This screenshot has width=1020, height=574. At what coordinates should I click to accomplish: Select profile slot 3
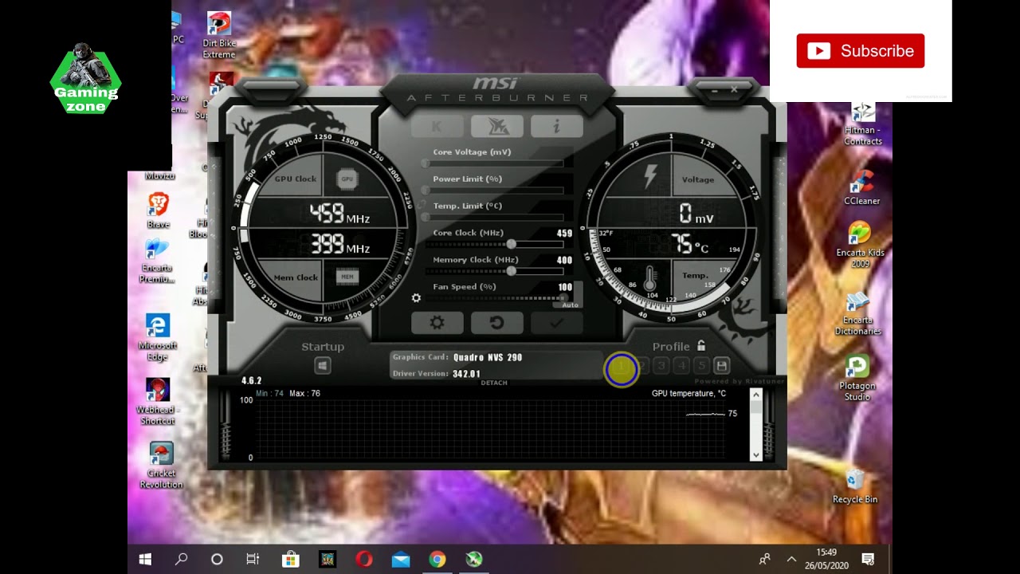[x=661, y=366]
